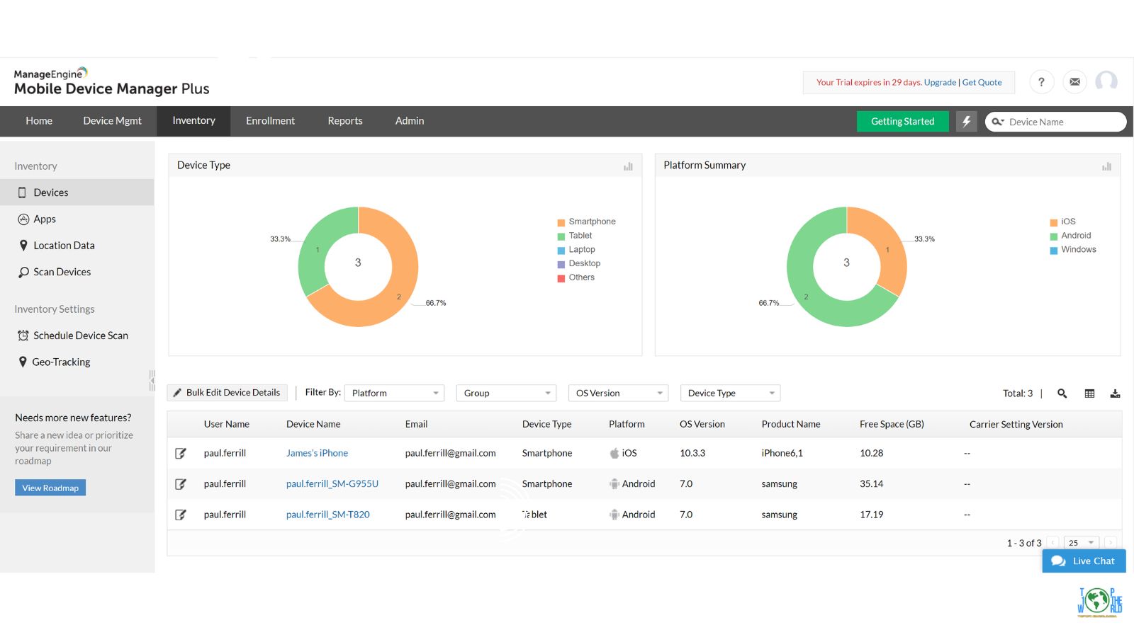Open the Live Chat button
The height and width of the screenshot is (637, 1134).
click(x=1084, y=561)
